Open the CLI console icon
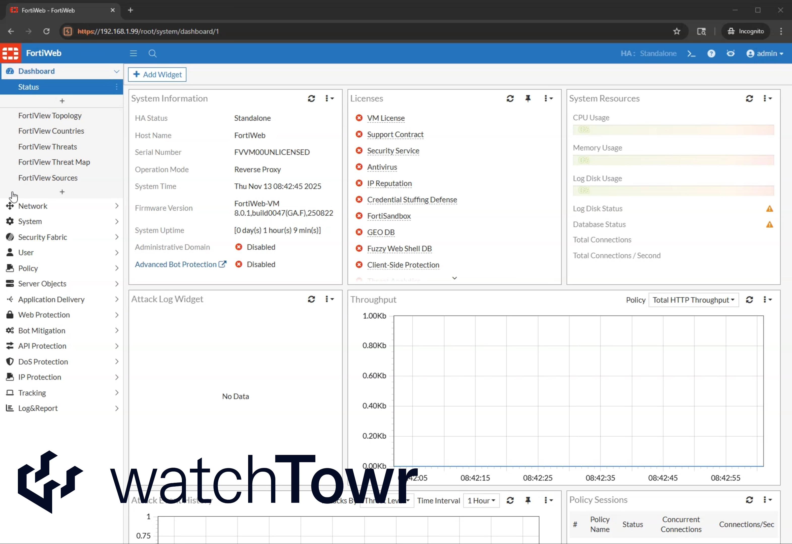 [x=691, y=53]
